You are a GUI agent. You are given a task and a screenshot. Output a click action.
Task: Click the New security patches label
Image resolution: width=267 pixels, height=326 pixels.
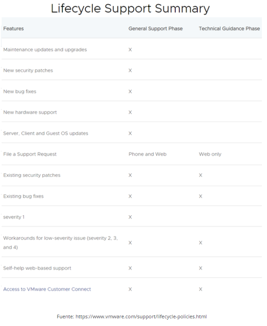click(28, 71)
